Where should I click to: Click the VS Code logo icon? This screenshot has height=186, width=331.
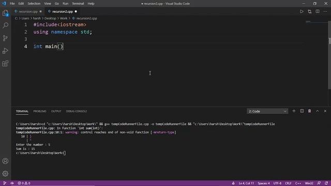point(4,4)
